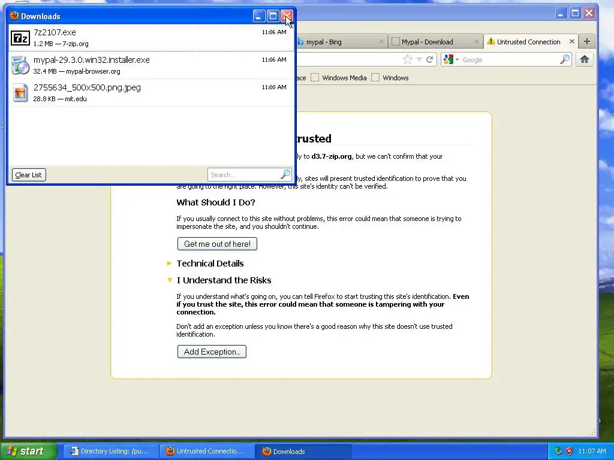Switch to Untrusted Connection taskbar item
The height and width of the screenshot is (460, 614).
[x=207, y=451]
